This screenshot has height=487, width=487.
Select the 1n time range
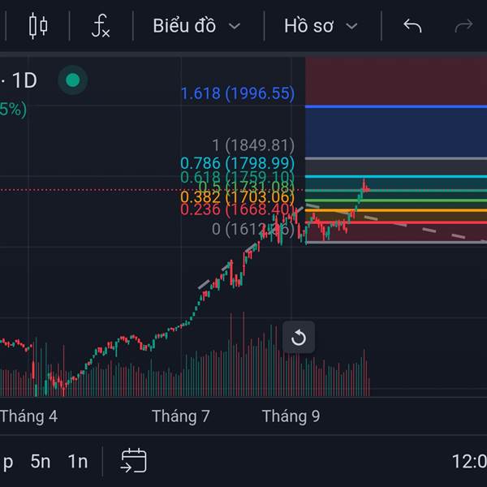pyautogui.click(x=78, y=461)
